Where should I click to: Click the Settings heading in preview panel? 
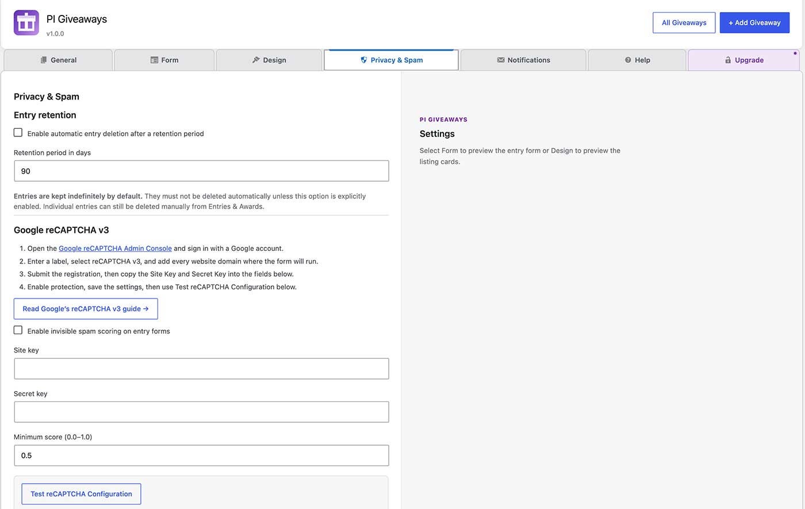pos(437,133)
